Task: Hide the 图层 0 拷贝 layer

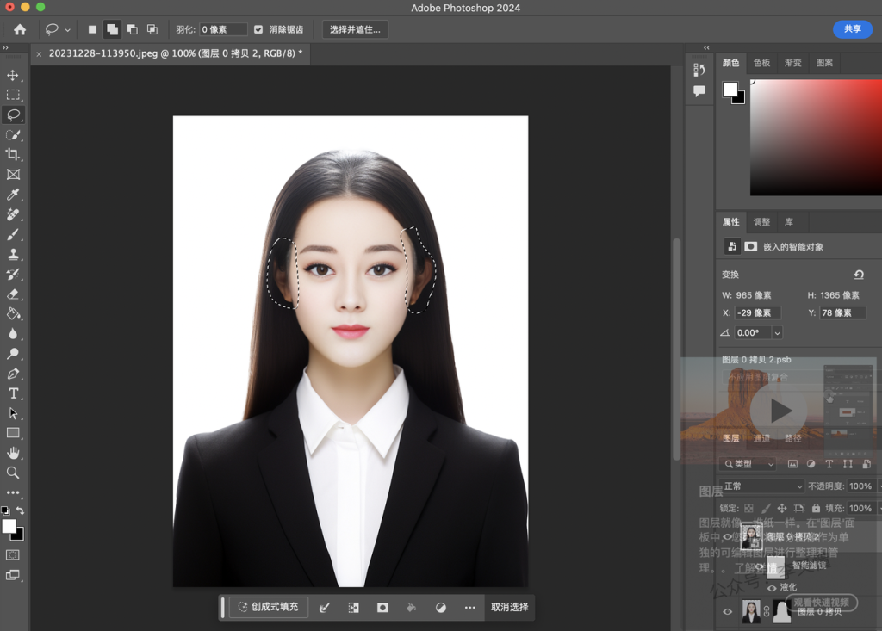Action: click(x=728, y=611)
